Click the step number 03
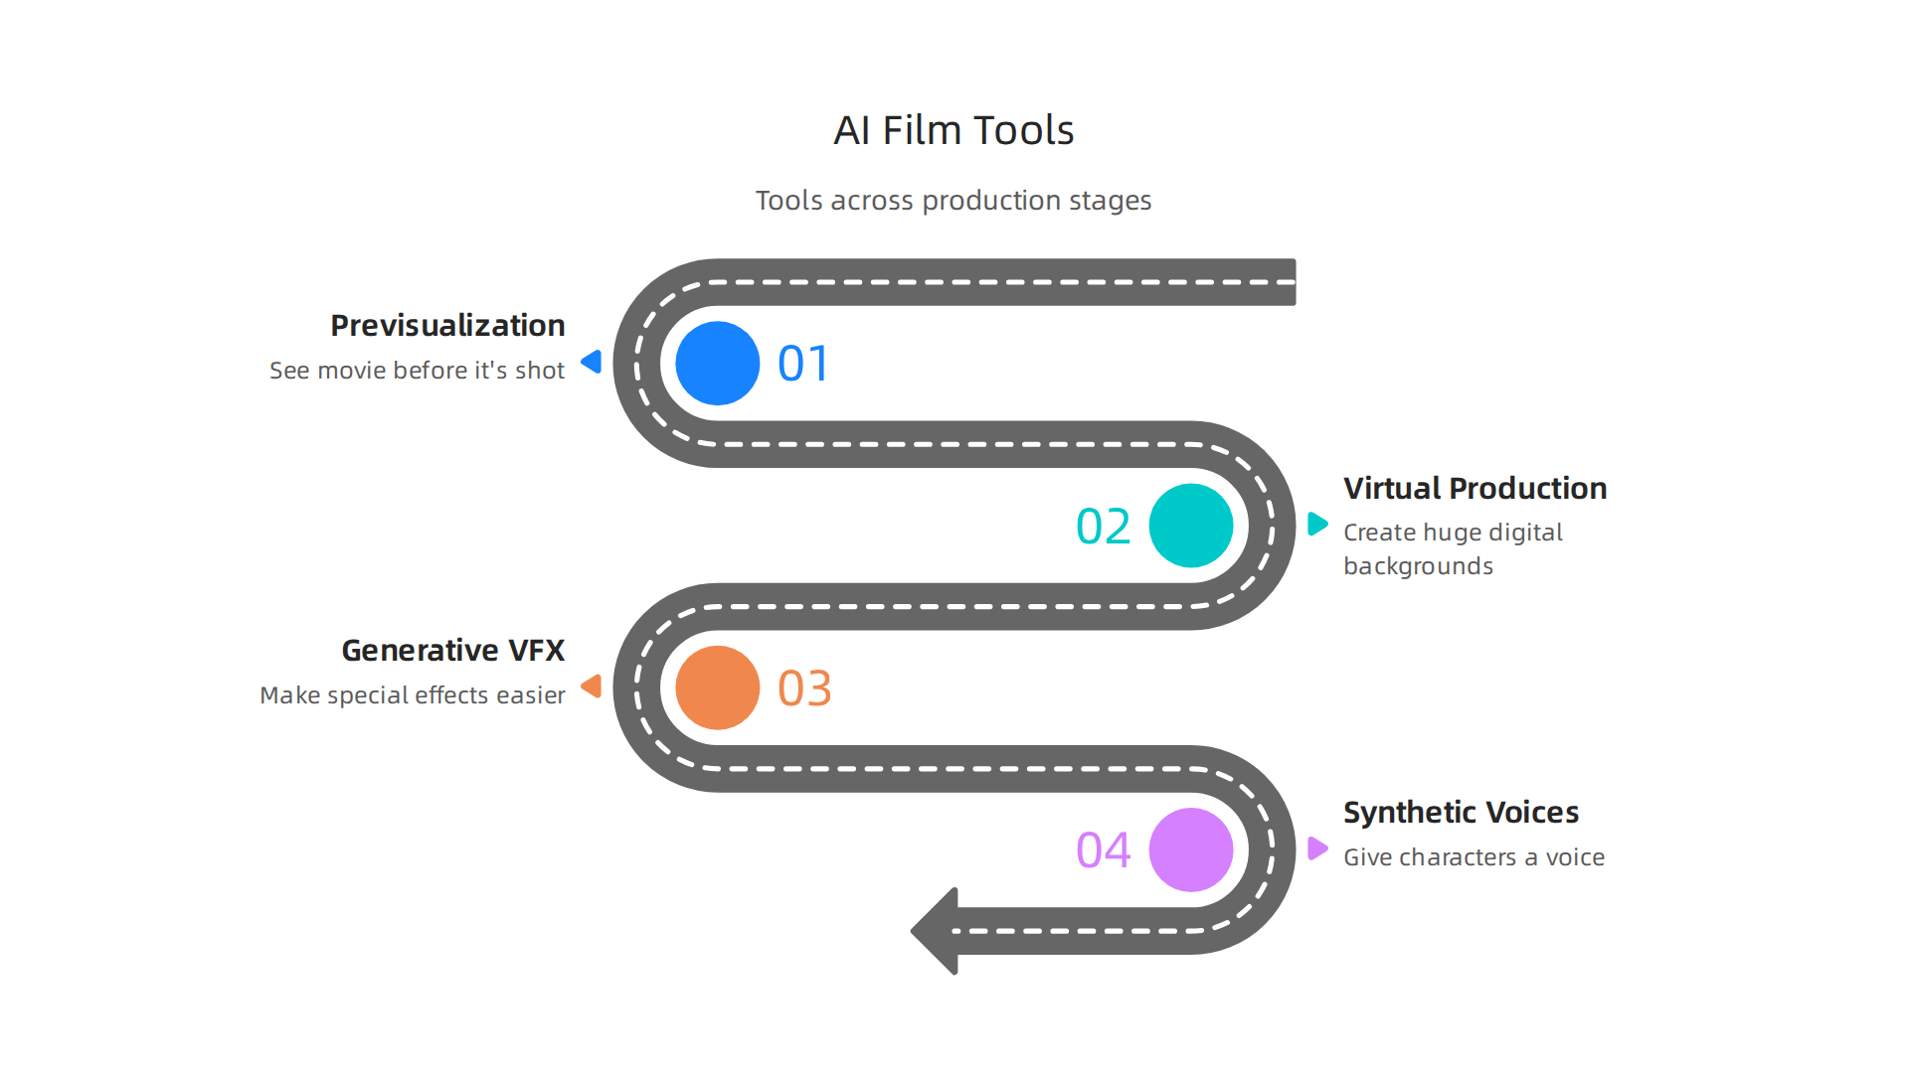This screenshot has width=1909, height=1073. [804, 689]
